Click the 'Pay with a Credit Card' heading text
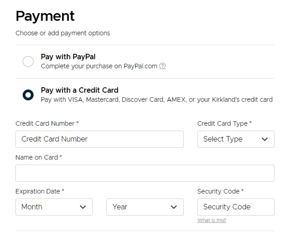 click(x=79, y=90)
